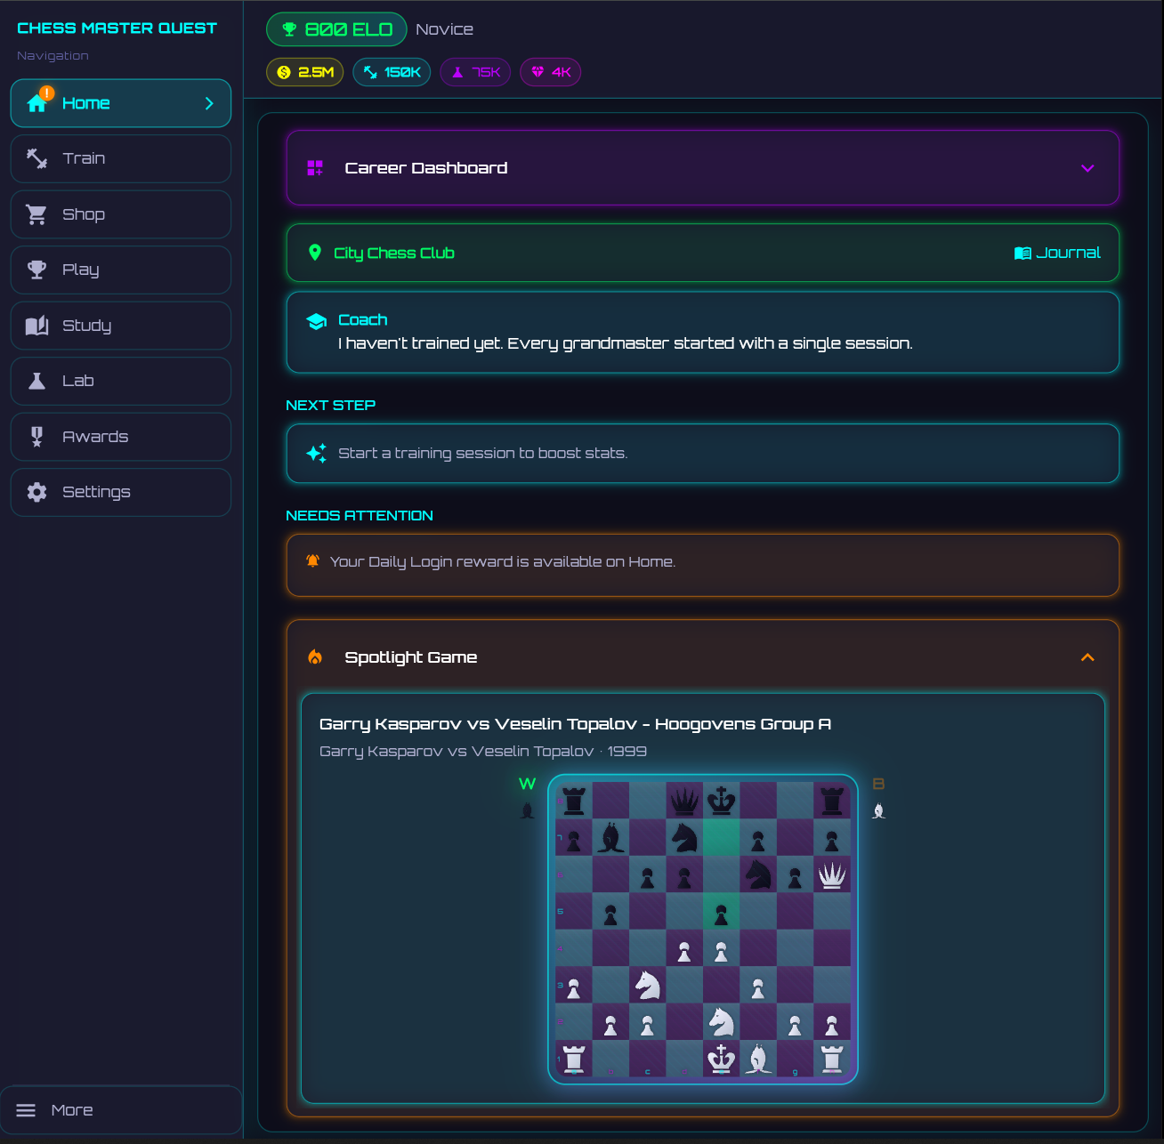Expand the Home navigation arrow
The height and width of the screenshot is (1144, 1164).
pyautogui.click(x=209, y=103)
